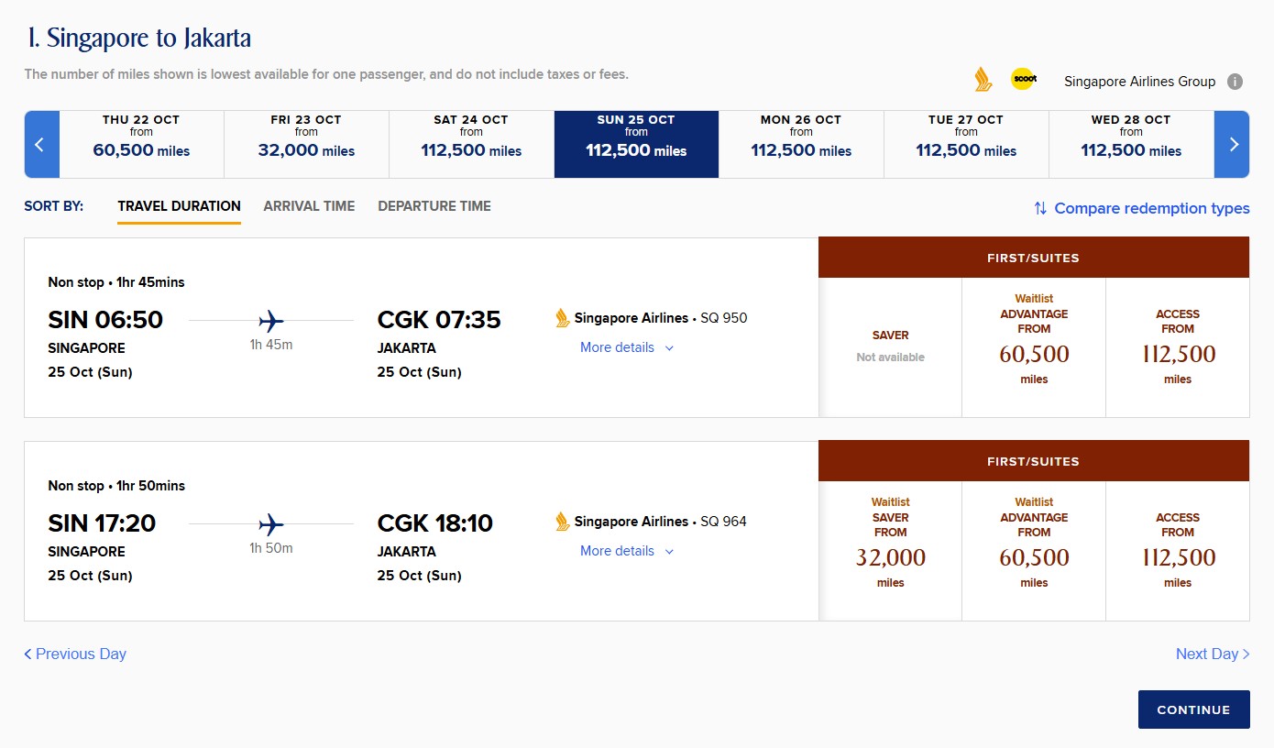Click the plane icon for SQ 950 flight
The height and width of the screenshot is (748, 1274).
pos(271,321)
